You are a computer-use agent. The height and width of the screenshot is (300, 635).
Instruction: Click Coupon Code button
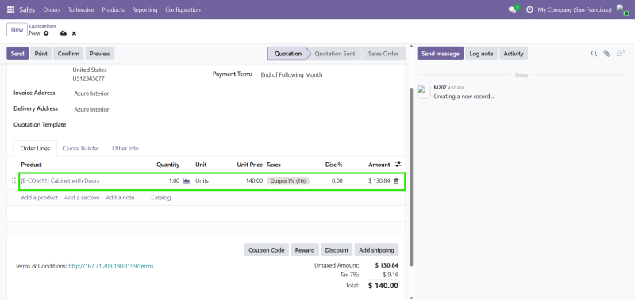[x=267, y=250]
